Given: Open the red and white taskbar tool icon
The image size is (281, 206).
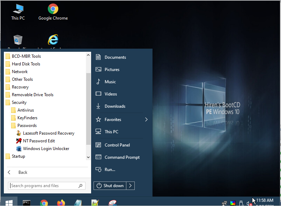Looking at the screenshot, I should tap(112, 203).
